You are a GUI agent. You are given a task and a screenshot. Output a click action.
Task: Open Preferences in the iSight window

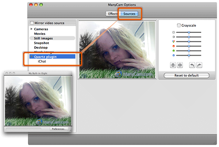point(59,129)
